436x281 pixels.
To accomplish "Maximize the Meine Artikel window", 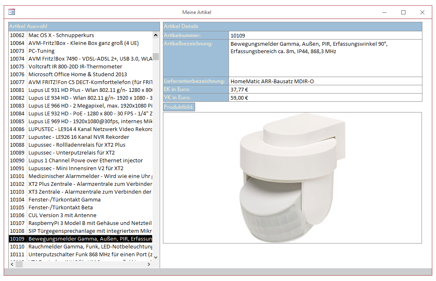I will click(403, 12).
